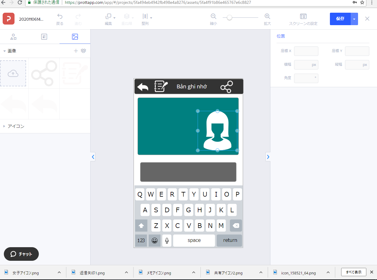
Task: Select the back arrow icon on canvas
Action: pos(143,87)
